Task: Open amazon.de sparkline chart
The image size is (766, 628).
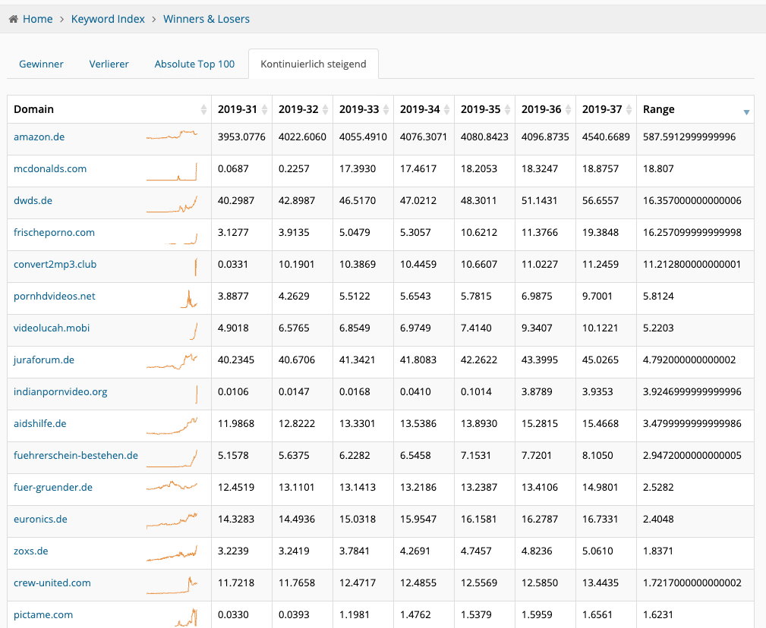Action: tap(172, 135)
